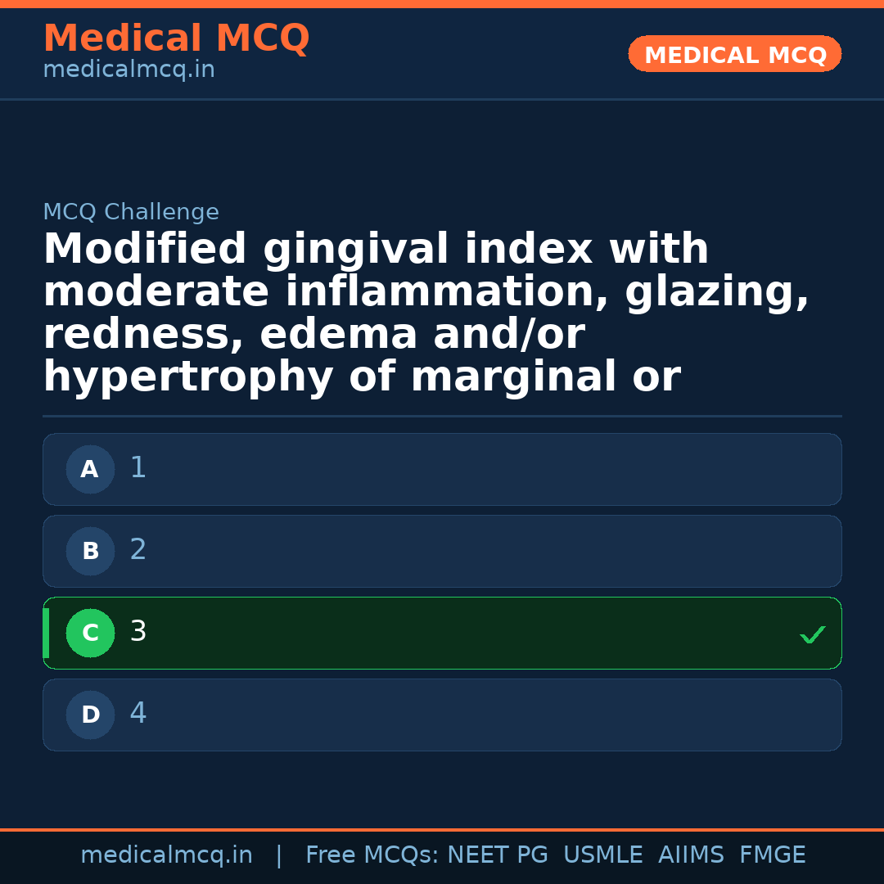
Task: Click the green checkmark on option C
Action: click(812, 634)
